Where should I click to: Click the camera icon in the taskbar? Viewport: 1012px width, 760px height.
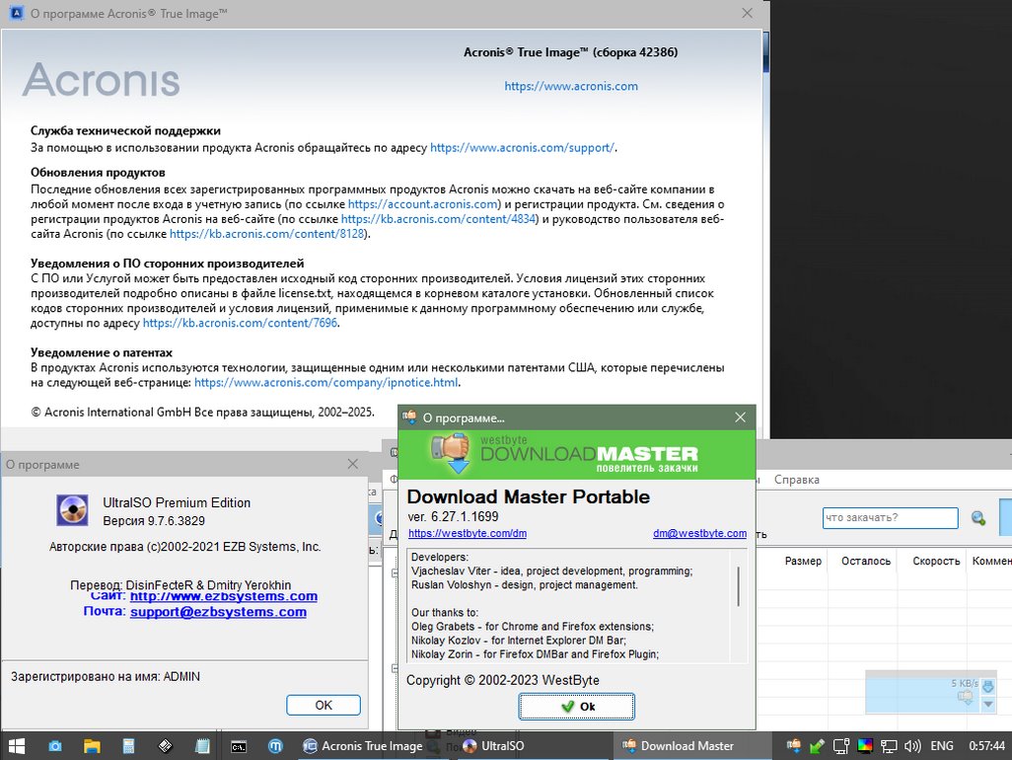(x=55, y=746)
